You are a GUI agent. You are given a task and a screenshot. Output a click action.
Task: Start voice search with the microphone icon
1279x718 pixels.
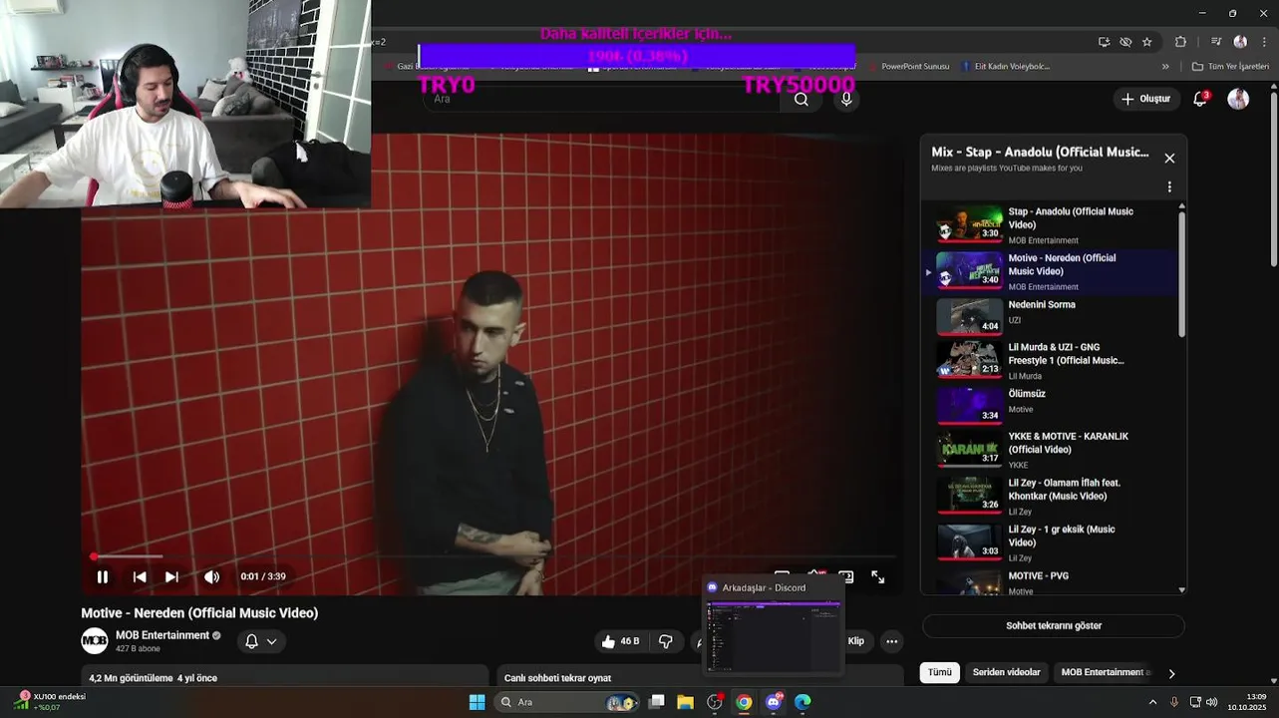tap(846, 99)
